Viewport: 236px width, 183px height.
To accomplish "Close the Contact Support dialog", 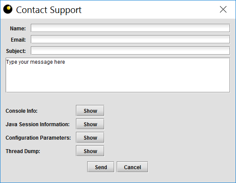I will point(223,10).
